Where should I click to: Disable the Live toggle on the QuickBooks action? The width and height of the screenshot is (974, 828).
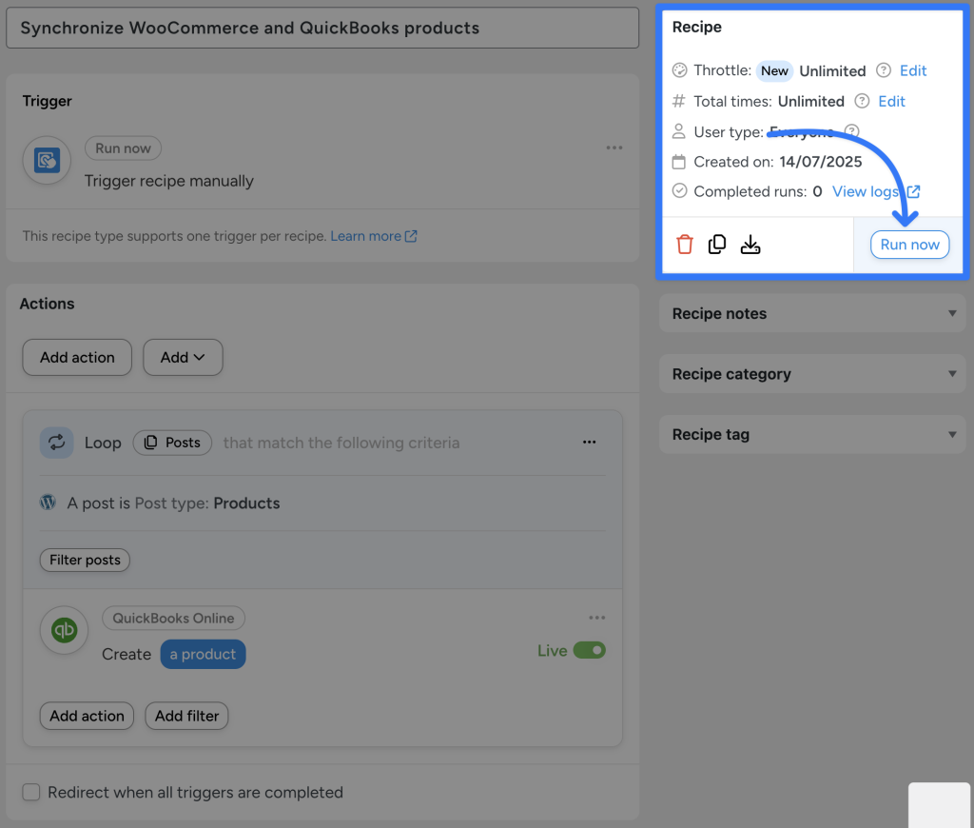tap(590, 650)
